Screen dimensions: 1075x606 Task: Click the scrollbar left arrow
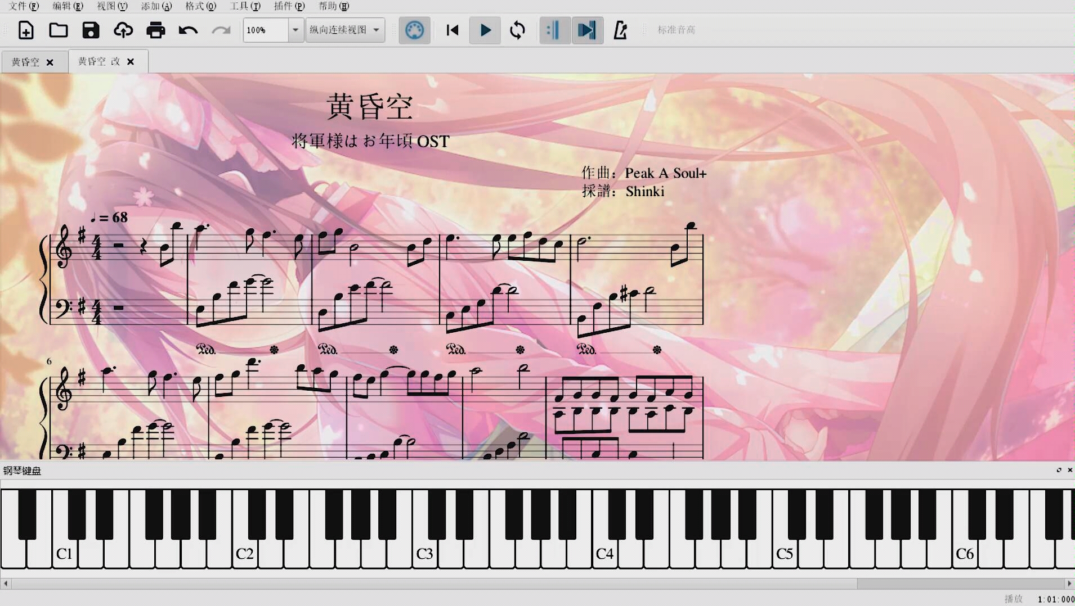tap(6, 584)
